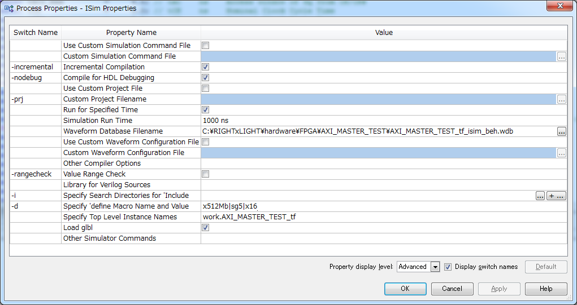Select the -incremental switch name cell
The image size is (577, 305).
click(36, 67)
